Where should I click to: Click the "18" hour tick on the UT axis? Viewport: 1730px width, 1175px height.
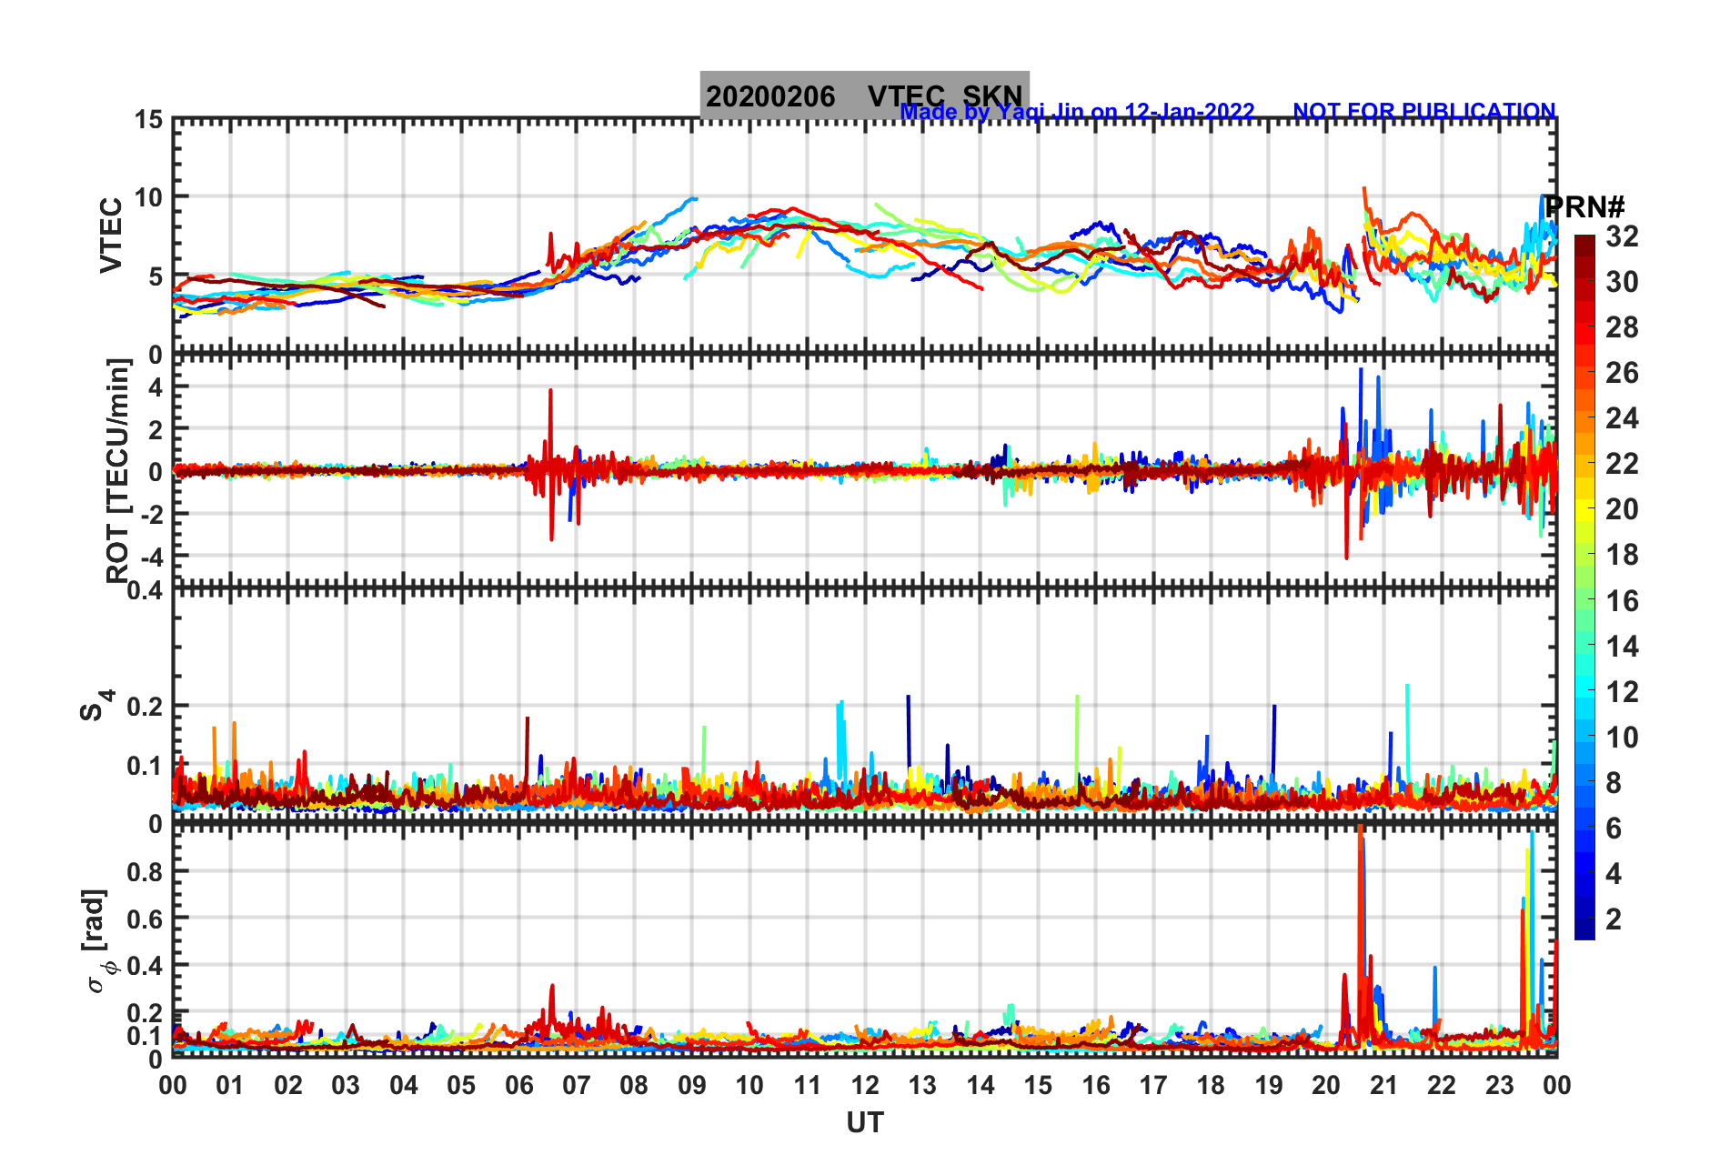point(1212,1086)
